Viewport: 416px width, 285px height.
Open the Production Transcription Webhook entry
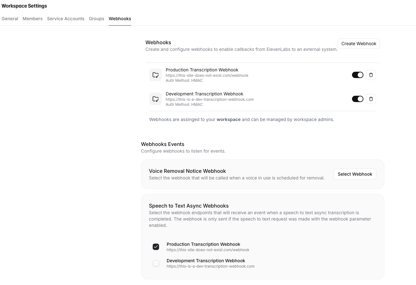[x=202, y=70]
